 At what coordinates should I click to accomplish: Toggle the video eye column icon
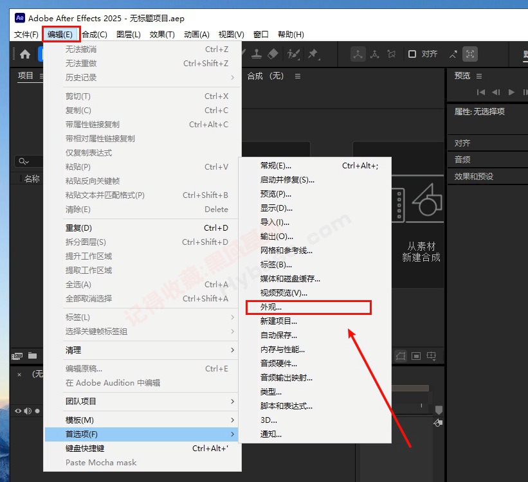pos(18,411)
